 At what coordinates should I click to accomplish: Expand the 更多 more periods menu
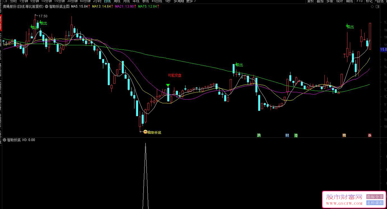(x=191, y=1)
